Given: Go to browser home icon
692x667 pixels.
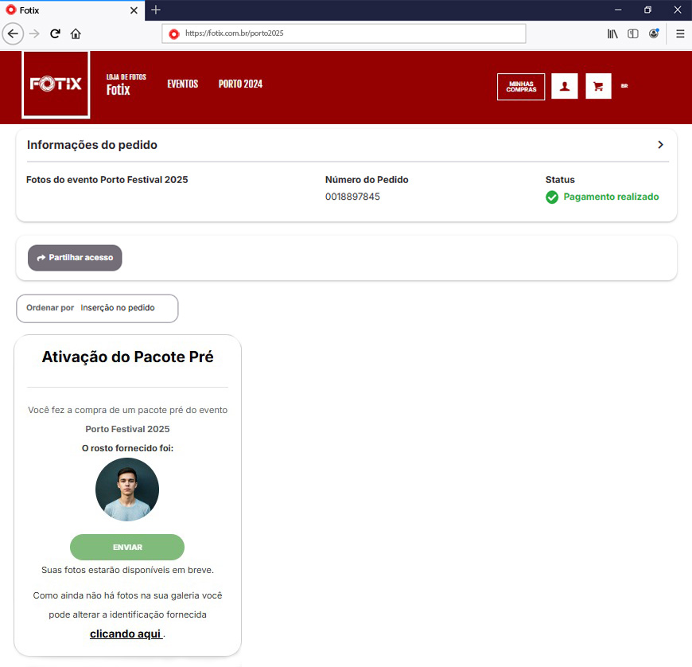Looking at the screenshot, I should pyautogui.click(x=76, y=33).
